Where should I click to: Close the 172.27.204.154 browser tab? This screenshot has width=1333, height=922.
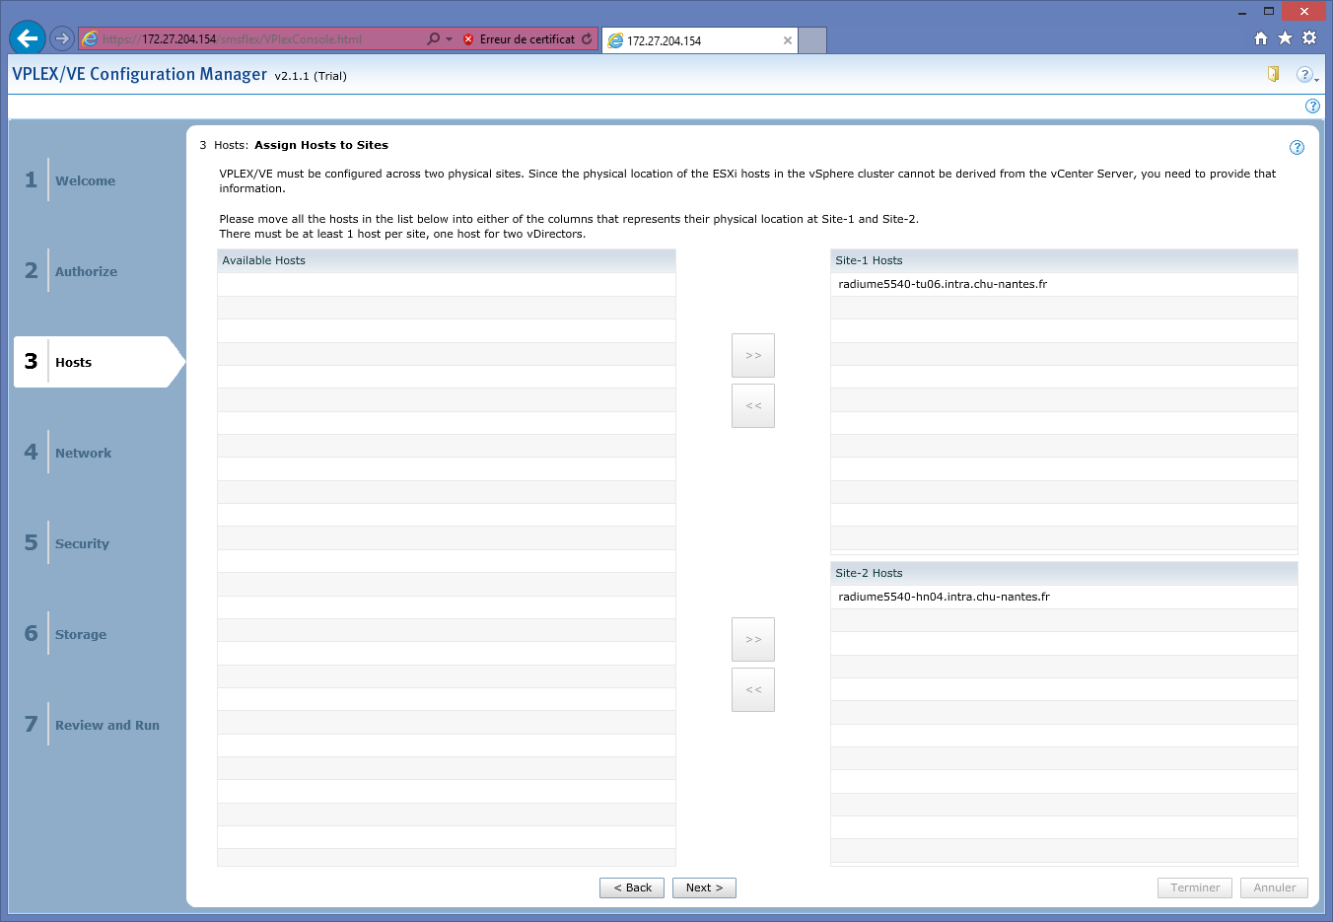pyautogui.click(x=787, y=40)
